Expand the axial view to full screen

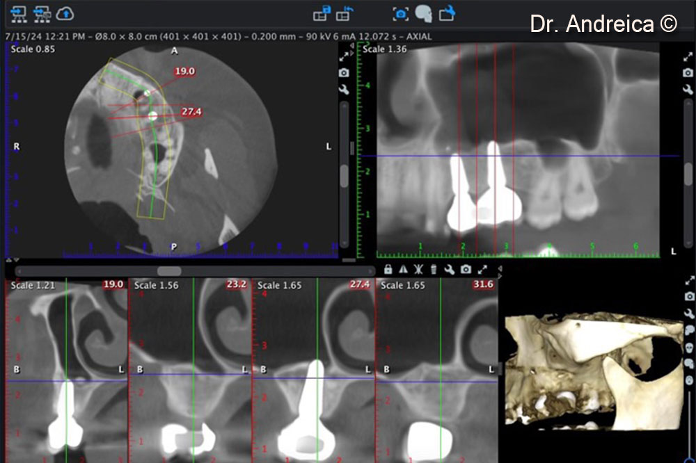point(344,56)
